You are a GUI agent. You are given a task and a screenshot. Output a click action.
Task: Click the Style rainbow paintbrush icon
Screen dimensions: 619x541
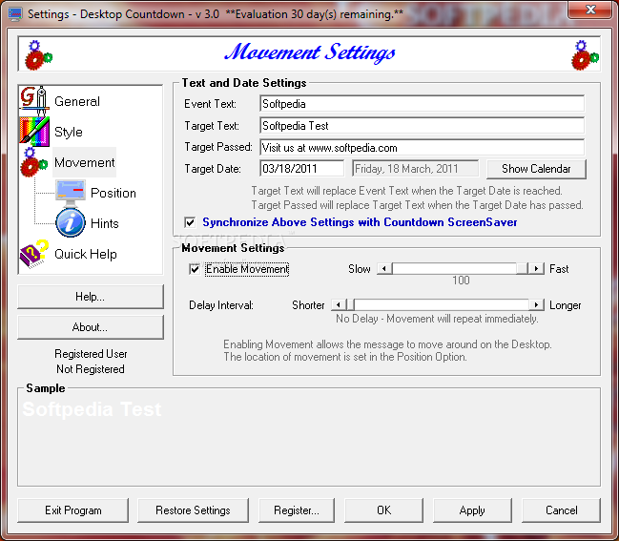tap(34, 131)
